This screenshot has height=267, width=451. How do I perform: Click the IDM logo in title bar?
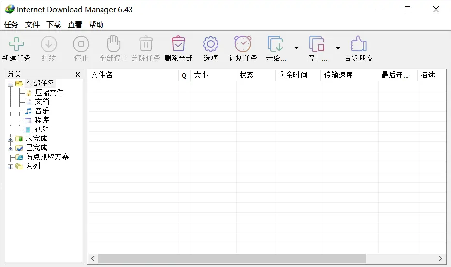tap(10, 9)
